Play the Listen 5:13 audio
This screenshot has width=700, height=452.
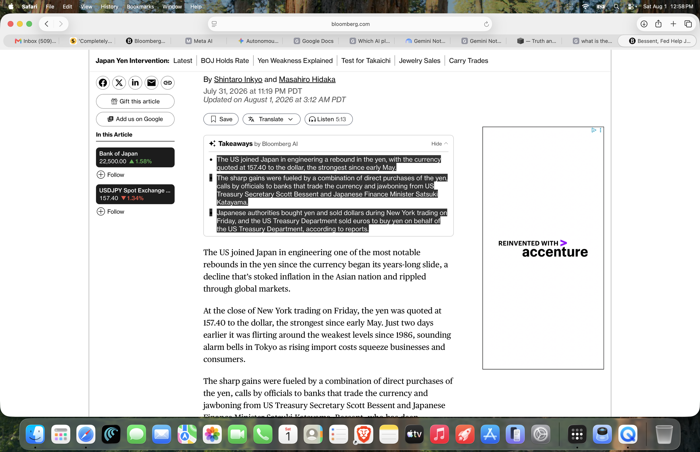(x=328, y=119)
